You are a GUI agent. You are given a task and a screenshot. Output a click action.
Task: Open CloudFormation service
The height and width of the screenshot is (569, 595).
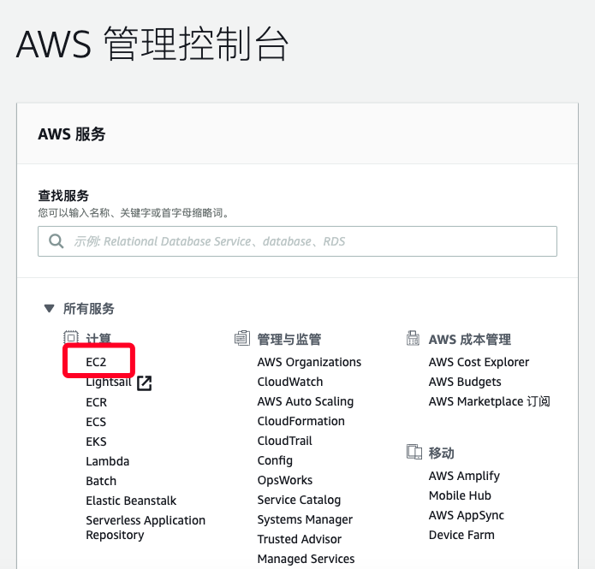click(x=301, y=421)
